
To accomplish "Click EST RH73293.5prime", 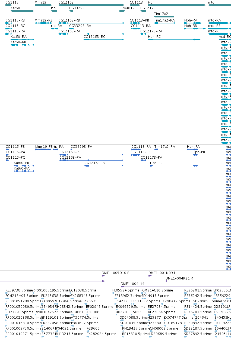I will coord(19,312).
